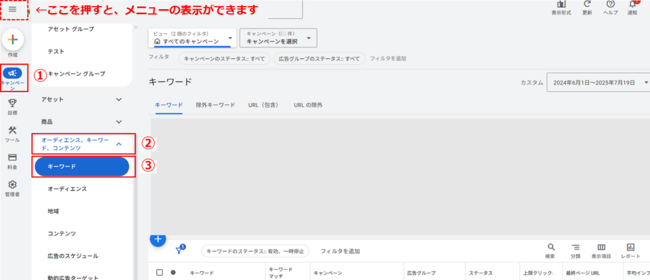Switch to the URL の除外 tab
Viewport: 650px width, 280px height.
point(308,104)
